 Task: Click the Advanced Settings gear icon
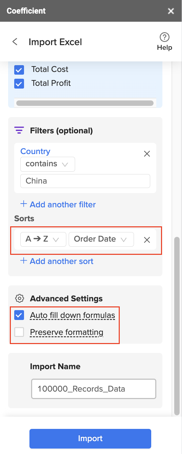click(20, 299)
